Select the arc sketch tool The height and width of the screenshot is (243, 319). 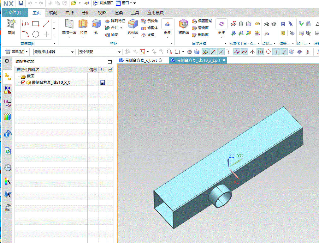click(25, 34)
